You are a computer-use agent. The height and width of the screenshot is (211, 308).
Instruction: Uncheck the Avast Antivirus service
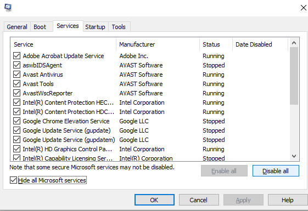(16, 75)
